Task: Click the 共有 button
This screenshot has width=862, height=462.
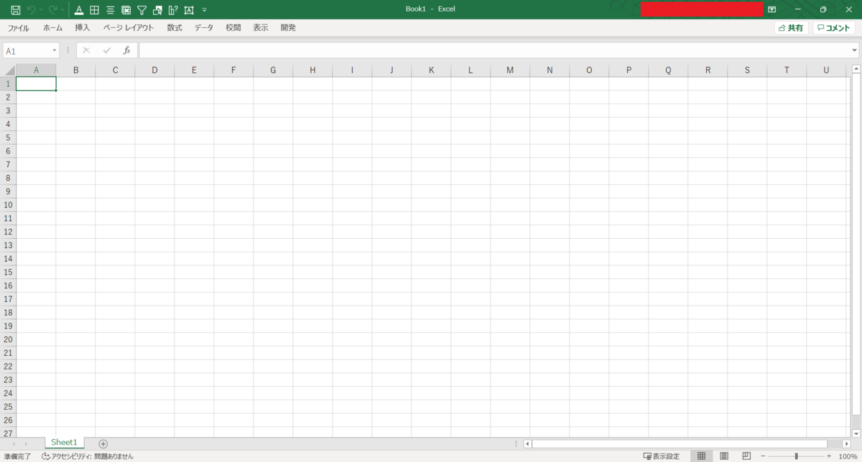Action: coord(791,27)
